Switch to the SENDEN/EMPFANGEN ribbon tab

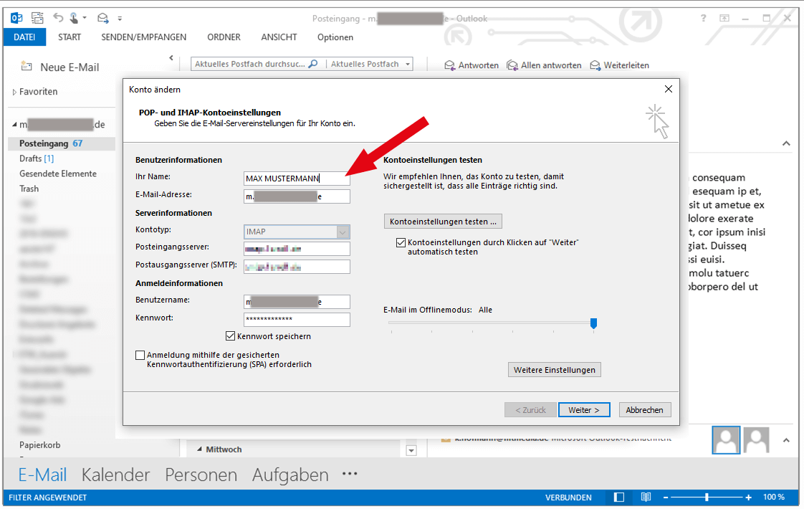[x=143, y=37]
